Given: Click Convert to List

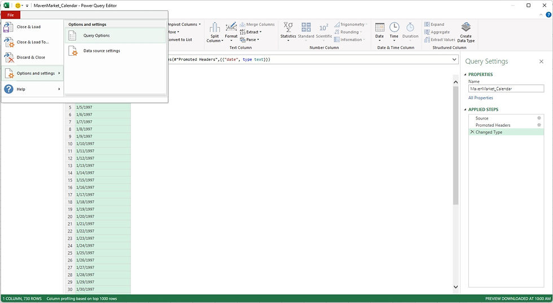Looking at the screenshot, I should click(x=180, y=40).
